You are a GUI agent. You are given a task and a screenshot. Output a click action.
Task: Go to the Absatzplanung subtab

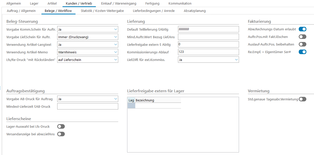[x=195, y=11]
